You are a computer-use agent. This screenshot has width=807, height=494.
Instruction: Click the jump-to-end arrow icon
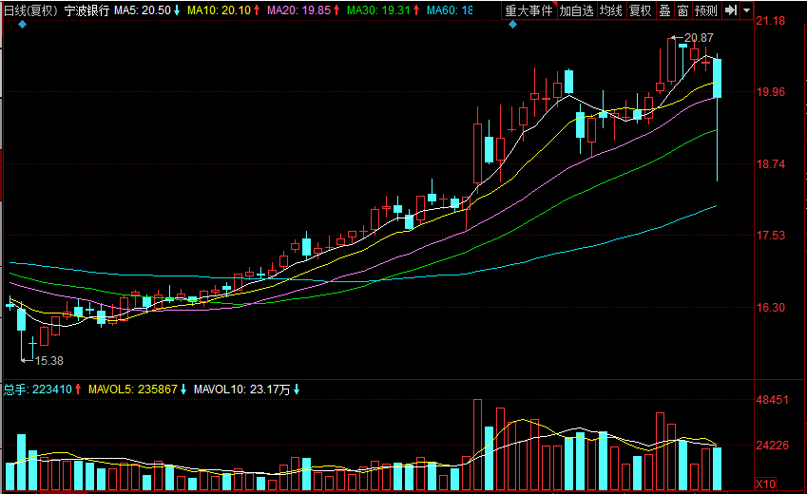click(x=731, y=10)
